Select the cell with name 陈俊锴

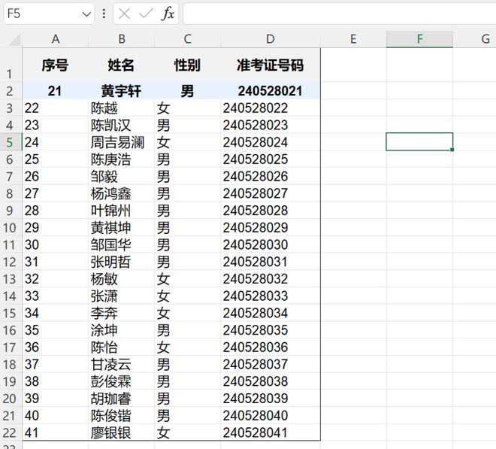click(122, 415)
